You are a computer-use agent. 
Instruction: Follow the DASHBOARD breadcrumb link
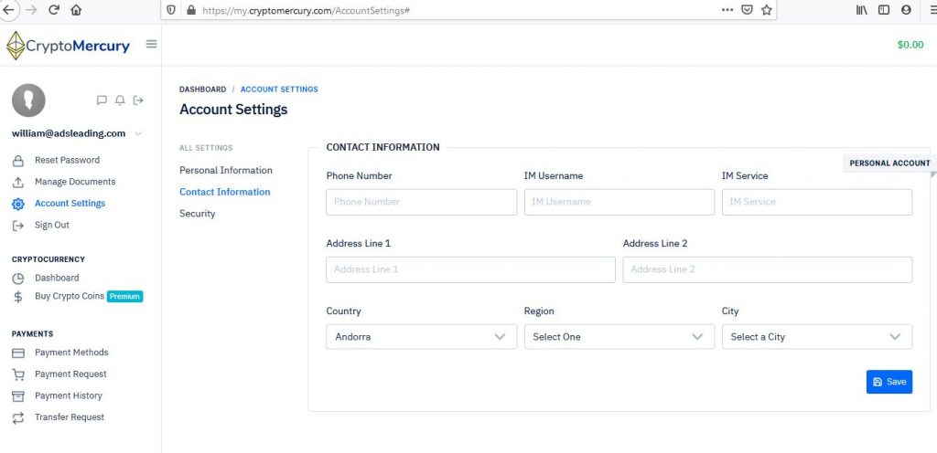pos(202,90)
